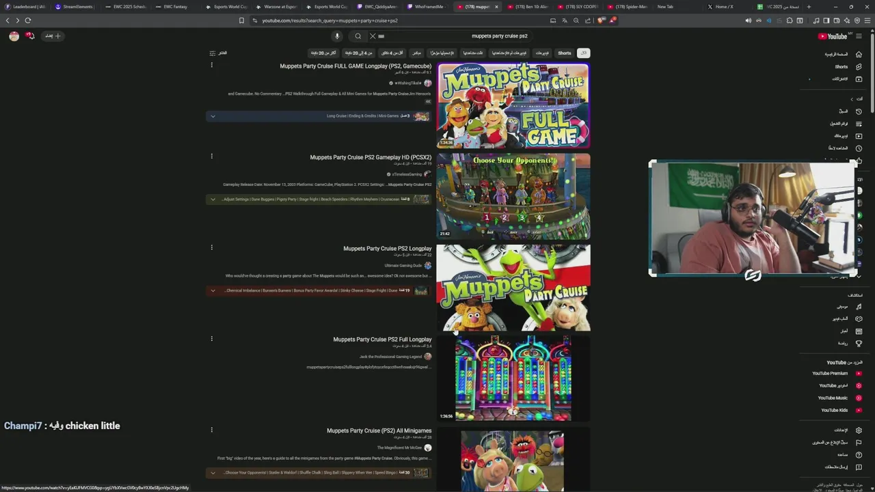
Task: Open Your Videos icon in sidebar
Action: click(859, 136)
